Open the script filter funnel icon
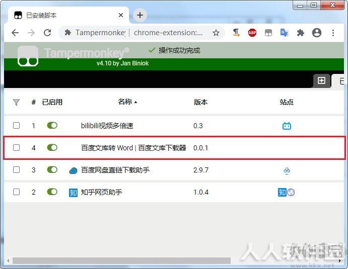 pyautogui.click(x=16, y=102)
